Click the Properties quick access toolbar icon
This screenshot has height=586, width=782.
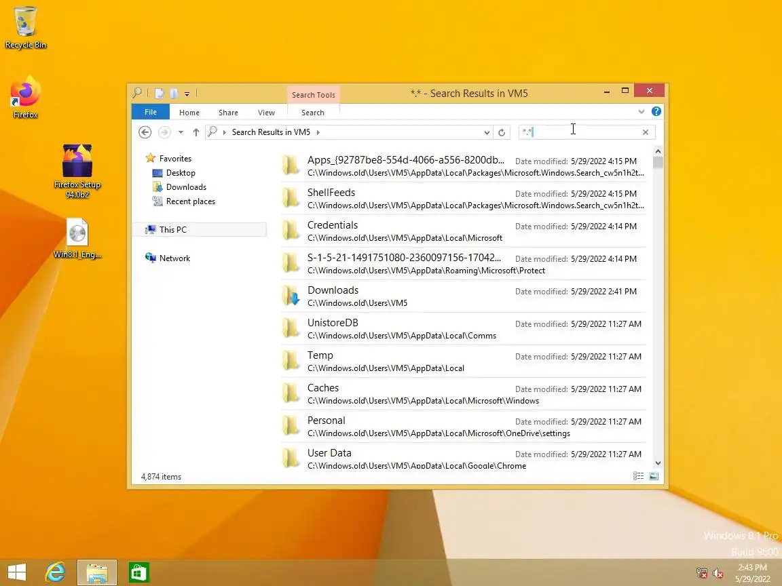coord(159,93)
